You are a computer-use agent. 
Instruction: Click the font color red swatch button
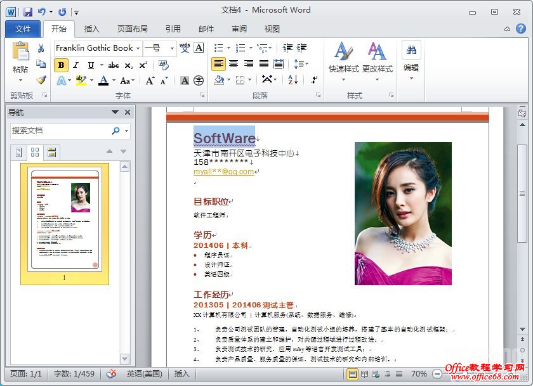[103, 80]
